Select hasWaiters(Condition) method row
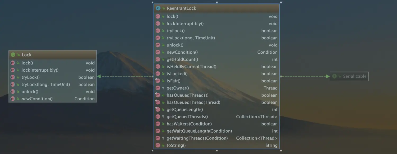The height and width of the screenshot is (154, 397). (x=216, y=124)
